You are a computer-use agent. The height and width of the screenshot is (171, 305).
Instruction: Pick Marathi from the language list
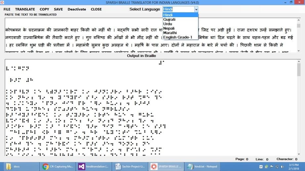[x=180, y=33]
